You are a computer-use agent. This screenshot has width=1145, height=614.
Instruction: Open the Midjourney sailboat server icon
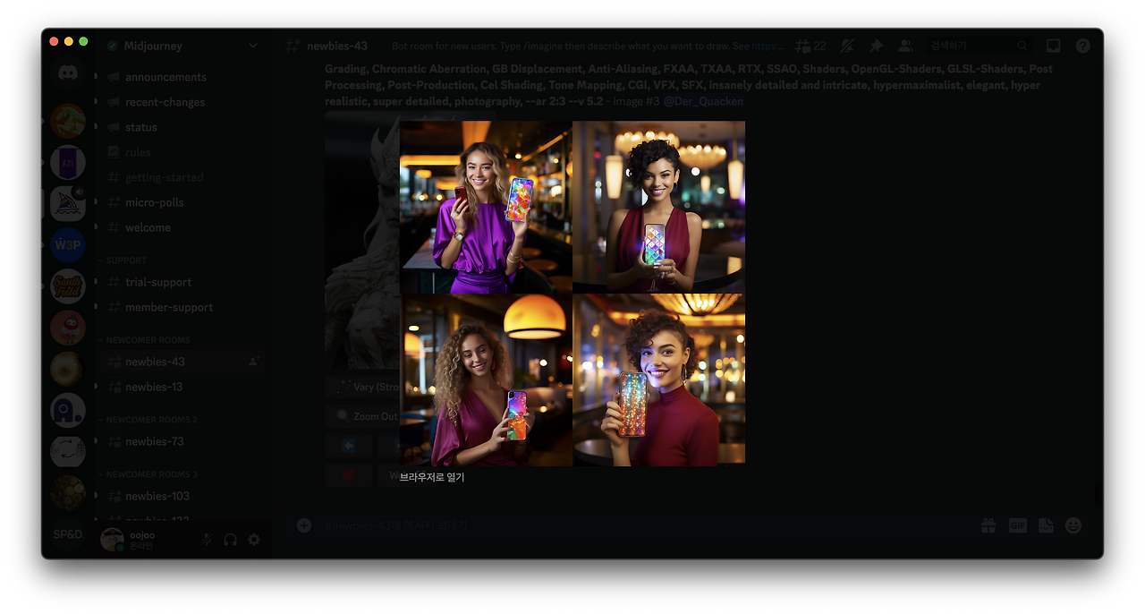click(x=68, y=203)
